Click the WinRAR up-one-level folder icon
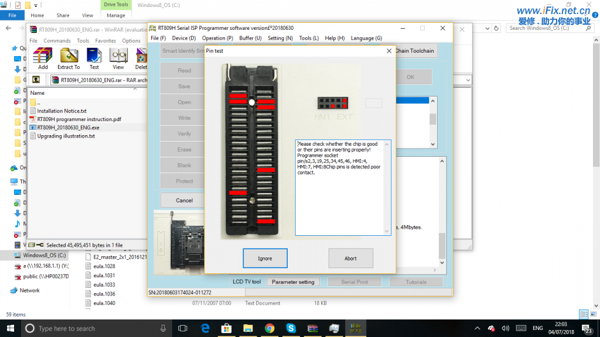The image size is (600, 337). pos(36,80)
